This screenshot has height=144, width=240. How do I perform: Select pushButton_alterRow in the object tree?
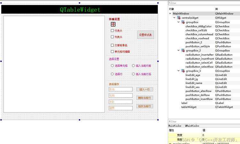tap(198, 91)
